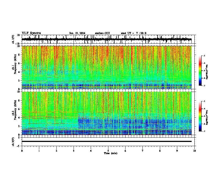Click the time axis tick label '4'
219x169 pixels.
point(91,151)
